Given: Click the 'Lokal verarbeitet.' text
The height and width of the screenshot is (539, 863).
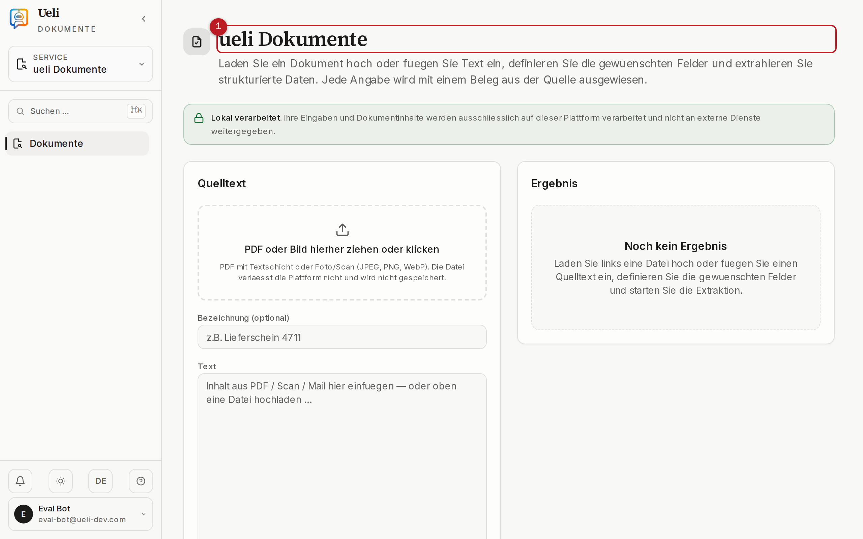Looking at the screenshot, I should 246,118.
